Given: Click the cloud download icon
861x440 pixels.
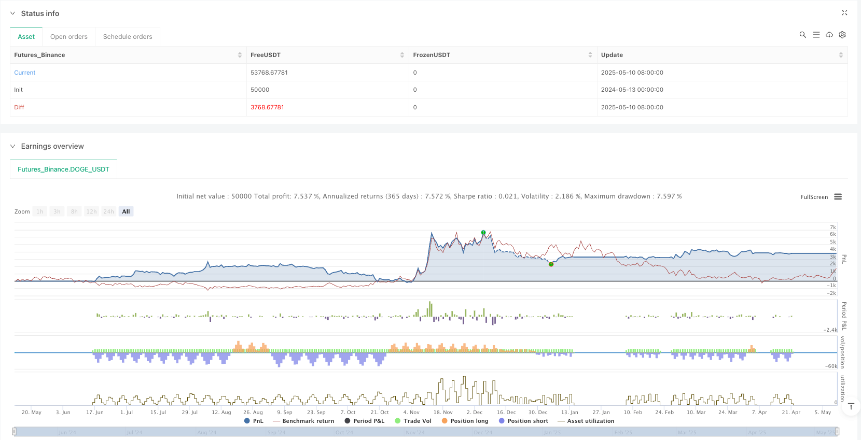Looking at the screenshot, I should pos(829,35).
